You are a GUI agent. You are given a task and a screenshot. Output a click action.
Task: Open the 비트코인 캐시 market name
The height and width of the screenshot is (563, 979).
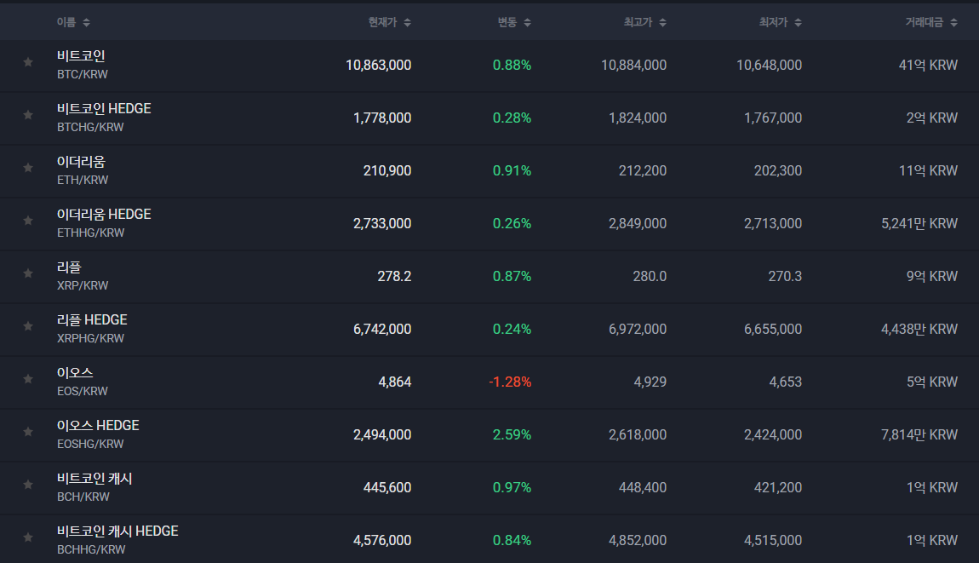[x=94, y=478]
